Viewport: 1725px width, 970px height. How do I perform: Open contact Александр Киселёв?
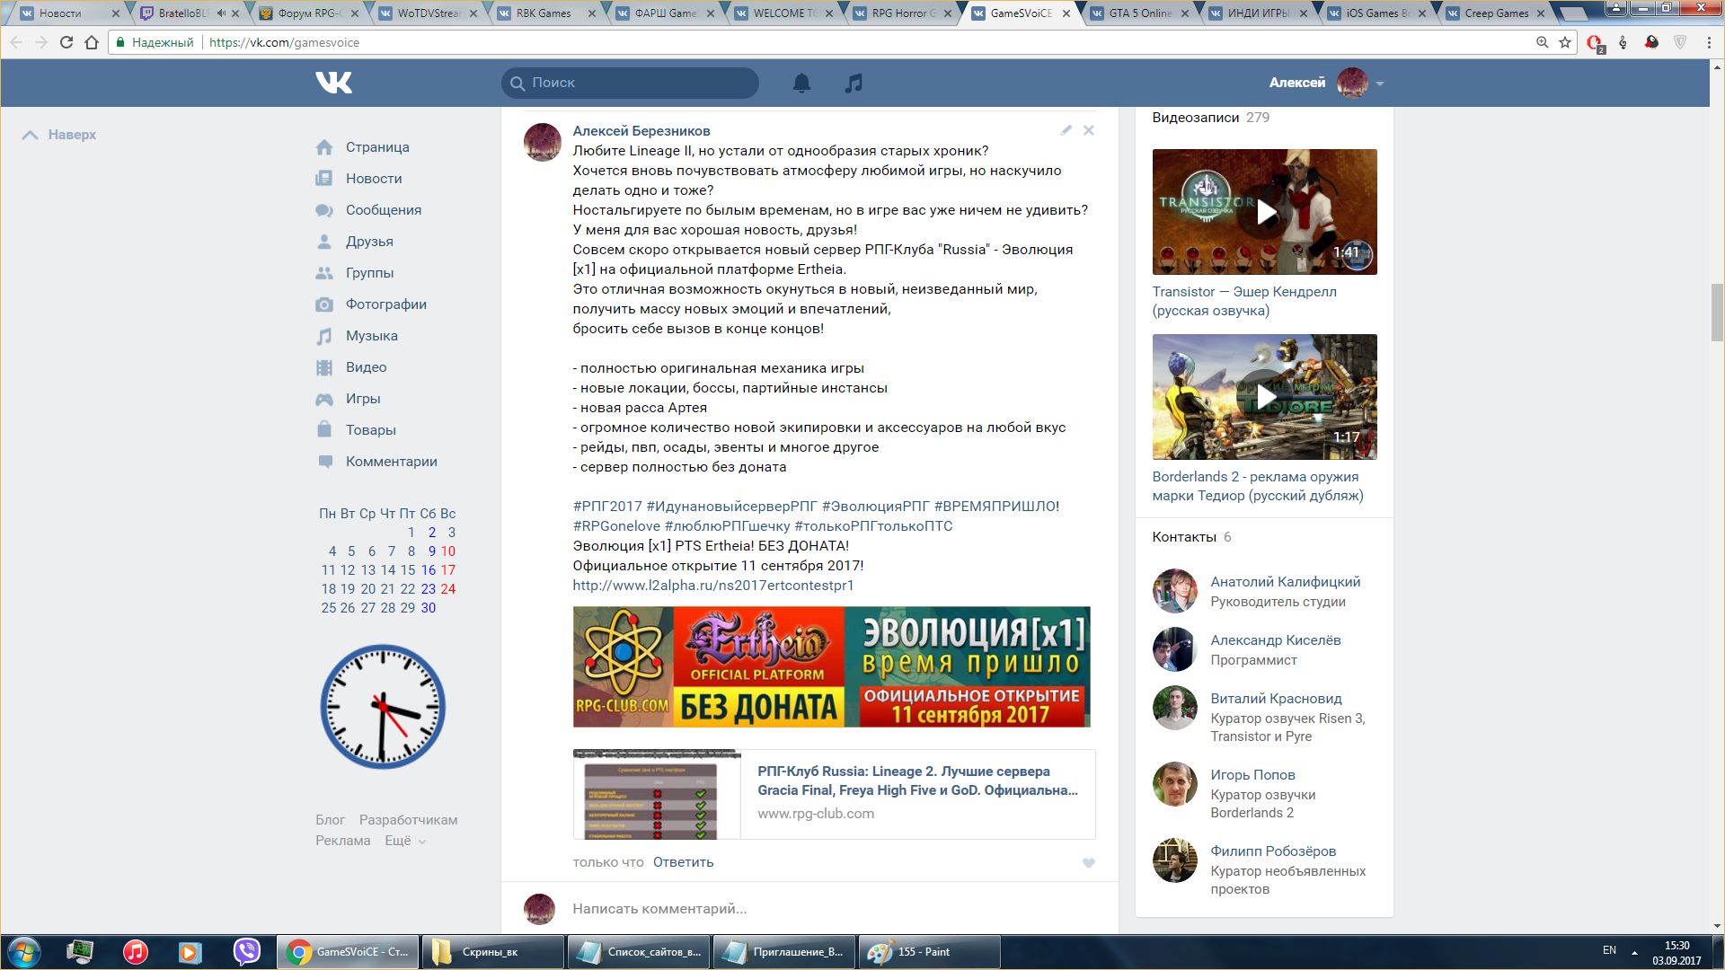[x=1275, y=640]
